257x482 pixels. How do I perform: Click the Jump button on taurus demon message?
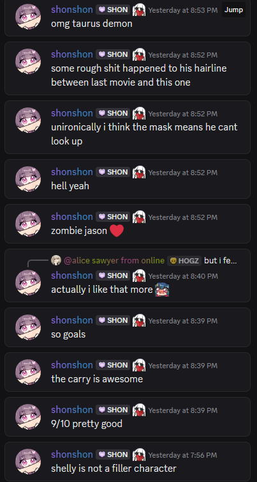tap(233, 10)
